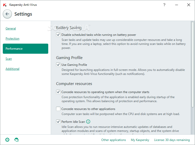Screen dimensions: 195x145
Task: Enable Concede resources to other applications
Action: coord(58,109)
